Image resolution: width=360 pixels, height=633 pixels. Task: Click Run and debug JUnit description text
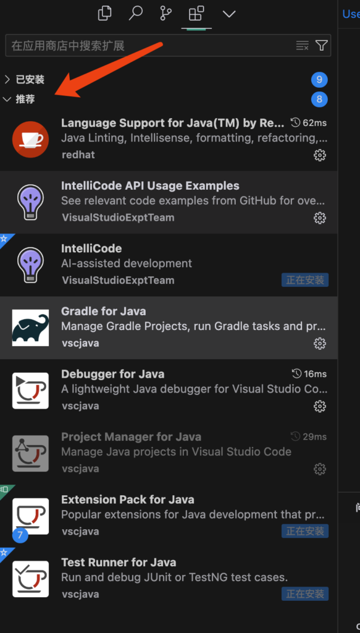click(175, 578)
